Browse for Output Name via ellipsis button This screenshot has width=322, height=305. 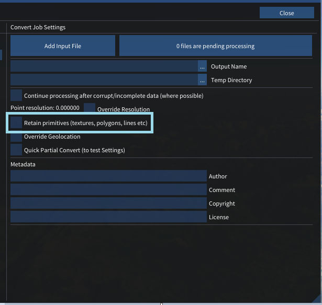[202, 66]
